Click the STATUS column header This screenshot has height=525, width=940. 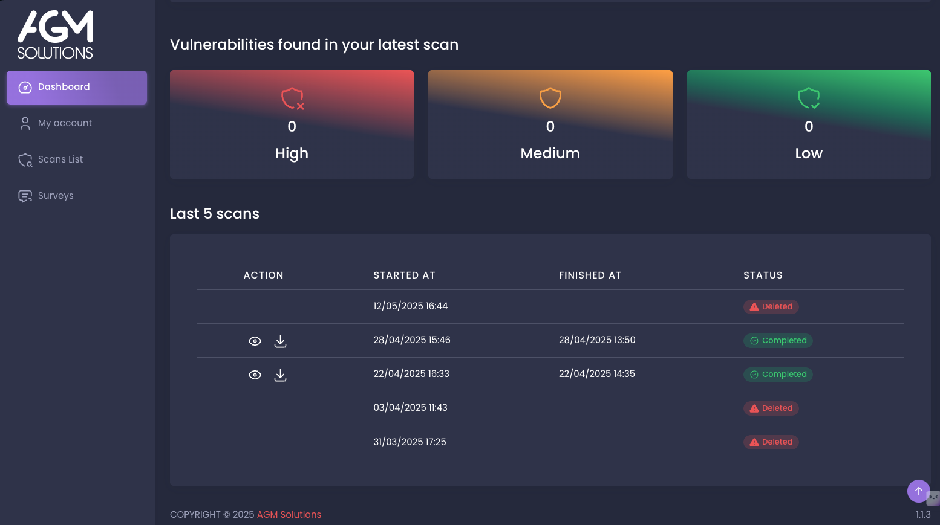point(763,275)
